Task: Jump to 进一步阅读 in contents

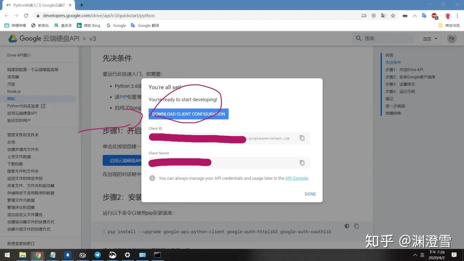Action: click(x=395, y=106)
